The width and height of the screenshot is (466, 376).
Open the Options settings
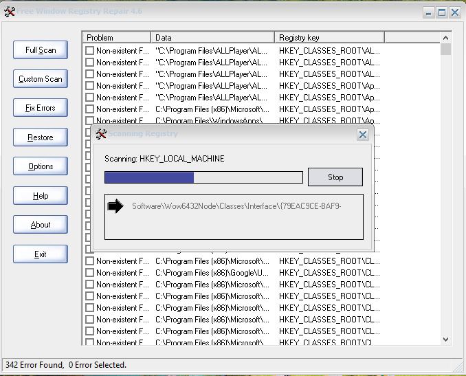coord(41,166)
